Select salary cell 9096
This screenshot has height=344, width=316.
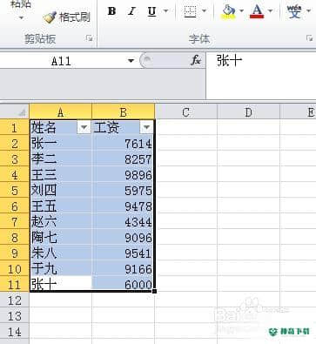pos(124,238)
